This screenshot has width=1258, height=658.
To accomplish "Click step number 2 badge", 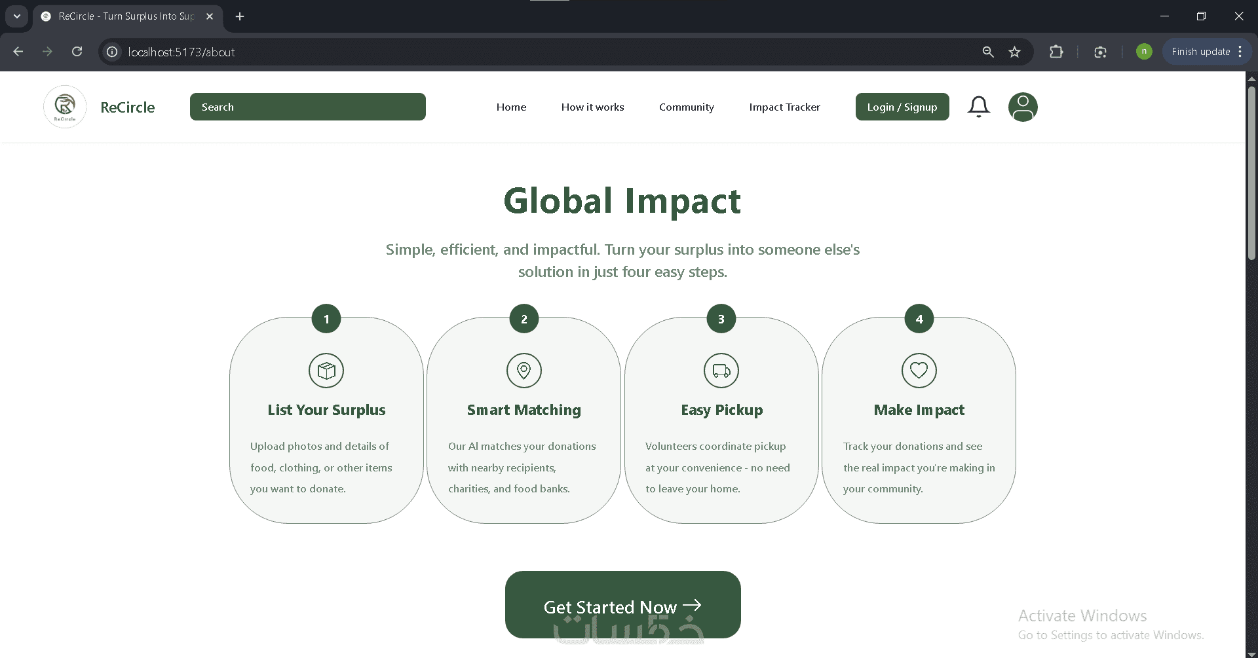I will pyautogui.click(x=524, y=319).
